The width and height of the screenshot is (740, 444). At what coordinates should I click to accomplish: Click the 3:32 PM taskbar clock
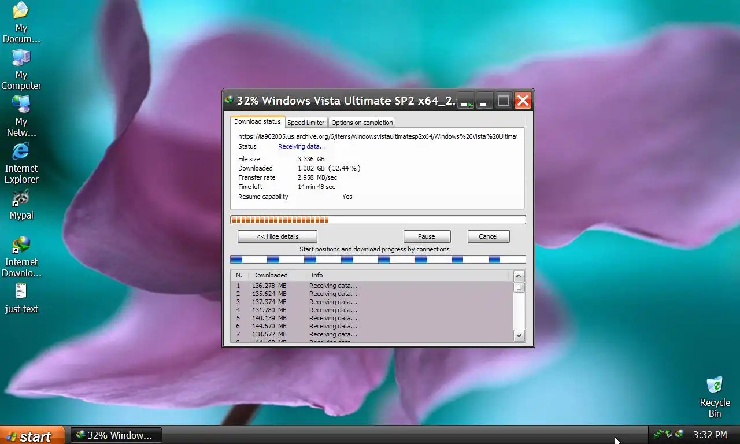[710, 435]
